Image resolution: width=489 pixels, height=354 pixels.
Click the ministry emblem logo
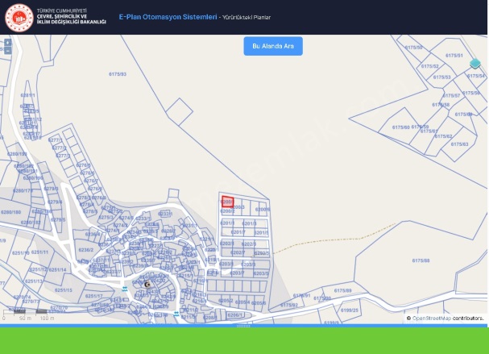point(19,16)
